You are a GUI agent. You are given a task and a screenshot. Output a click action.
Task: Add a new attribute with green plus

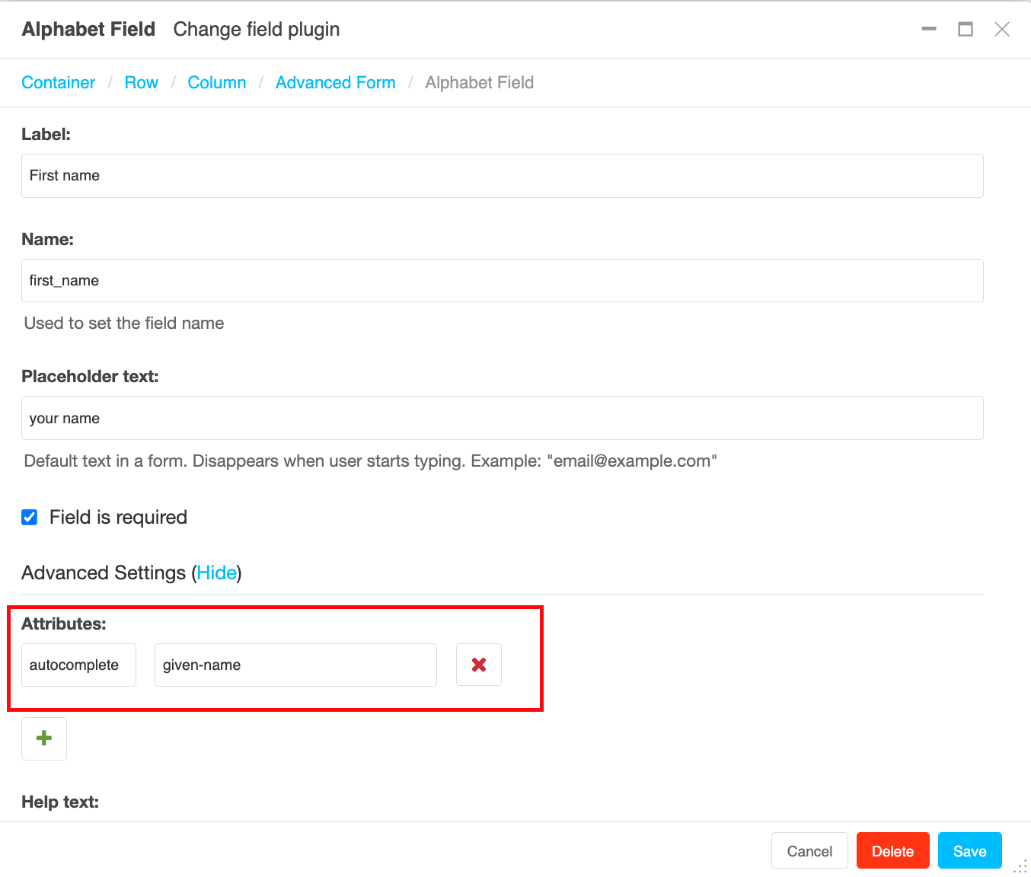pyautogui.click(x=44, y=738)
